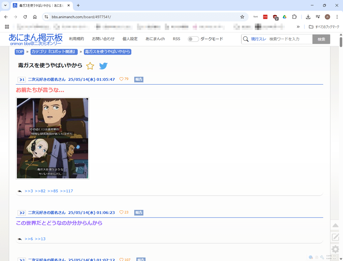The height and width of the screenshot is (261, 343).
Task: Report post 1 with 報告 button
Action: pyautogui.click(x=139, y=79)
